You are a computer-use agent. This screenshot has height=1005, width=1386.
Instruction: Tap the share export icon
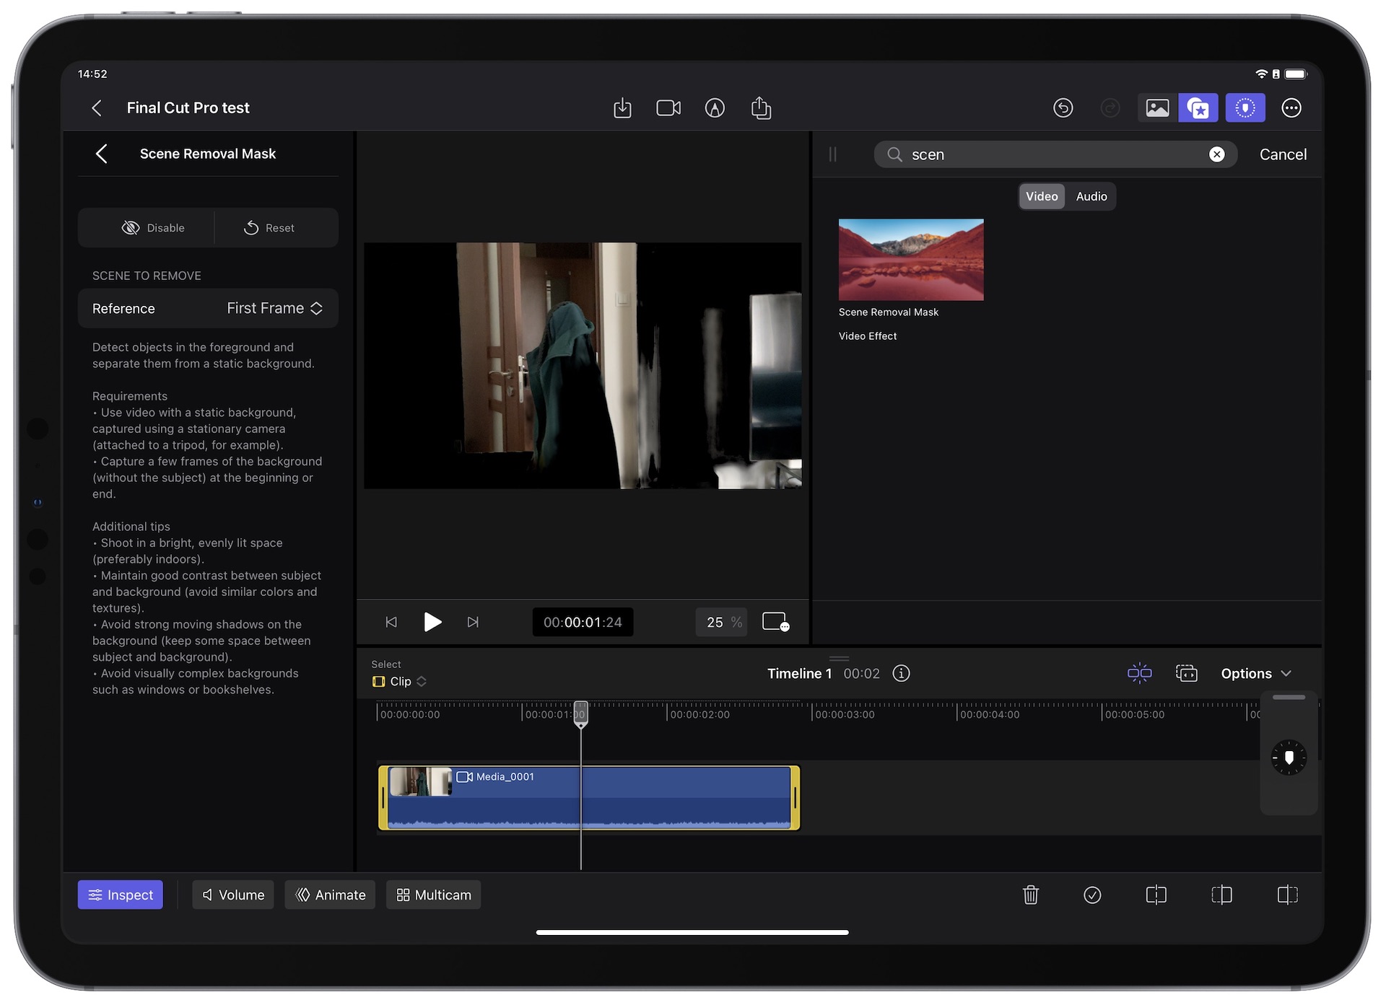pyautogui.click(x=761, y=108)
